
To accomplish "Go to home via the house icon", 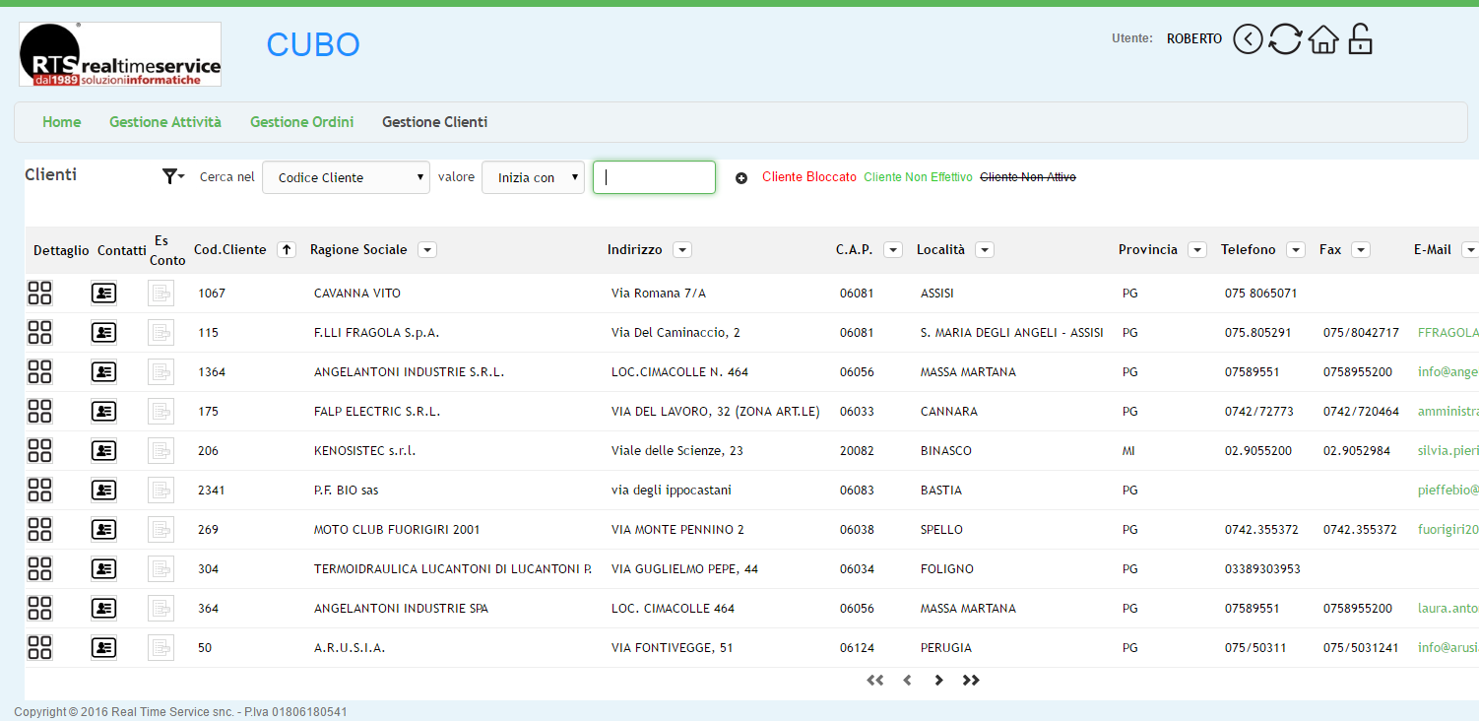I will point(1323,39).
